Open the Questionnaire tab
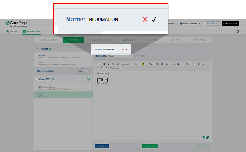Screen dimensions: 246x152 tap(129, 40)
